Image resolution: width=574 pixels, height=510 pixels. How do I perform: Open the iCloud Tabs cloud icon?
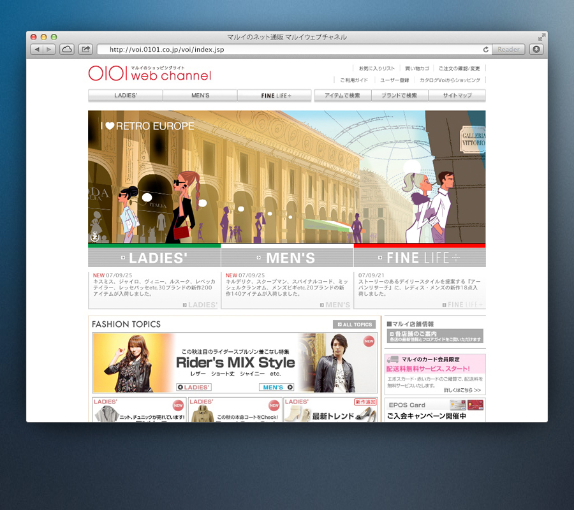(67, 49)
